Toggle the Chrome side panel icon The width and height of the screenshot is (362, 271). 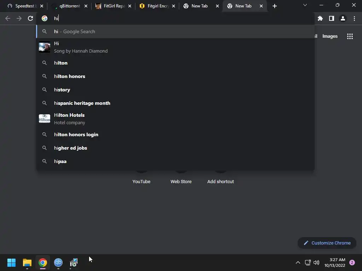(x=332, y=18)
